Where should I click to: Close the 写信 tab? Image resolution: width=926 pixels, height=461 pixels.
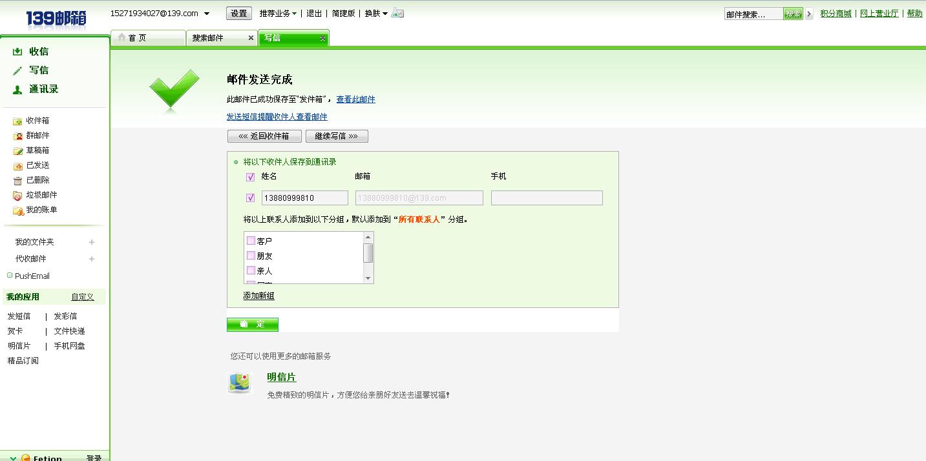(322, 38)
